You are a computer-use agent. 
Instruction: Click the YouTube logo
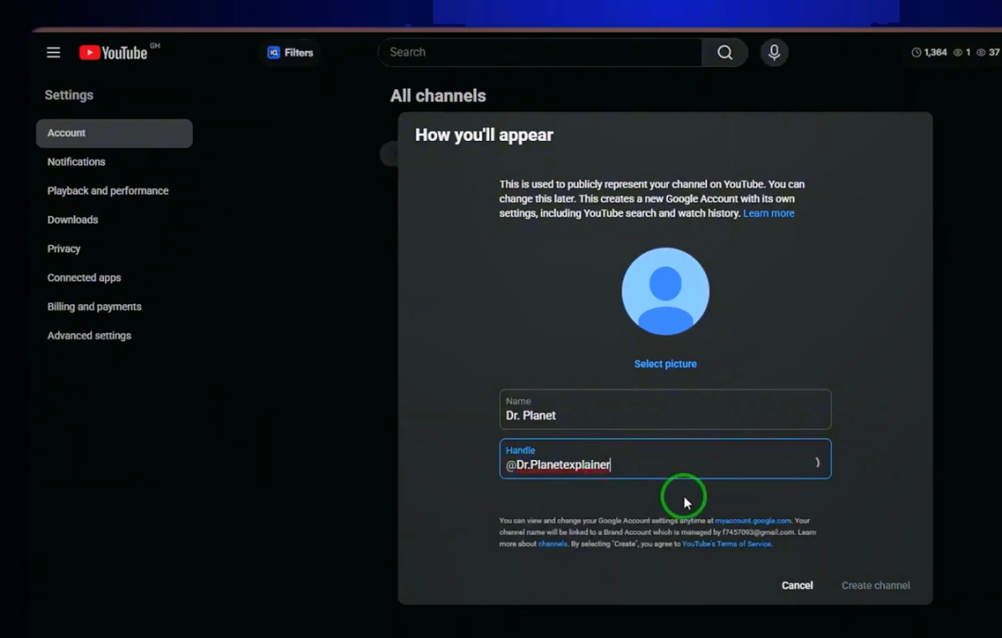click(x=113, y=52)
